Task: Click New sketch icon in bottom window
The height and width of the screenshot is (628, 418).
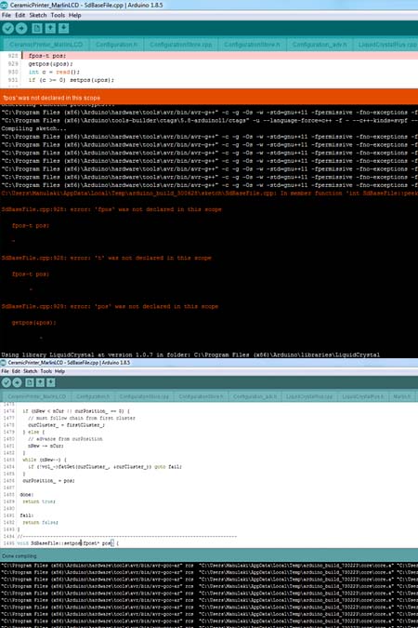Action: 30,382
